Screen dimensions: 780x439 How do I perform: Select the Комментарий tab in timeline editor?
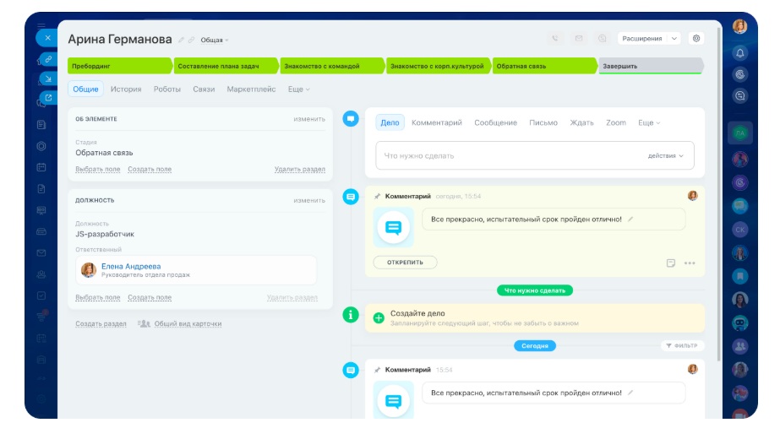point(436,122)
